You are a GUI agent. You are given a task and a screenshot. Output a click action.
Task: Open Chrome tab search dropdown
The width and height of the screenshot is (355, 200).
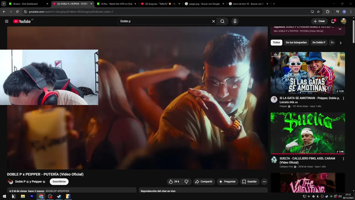pos(4,4)
